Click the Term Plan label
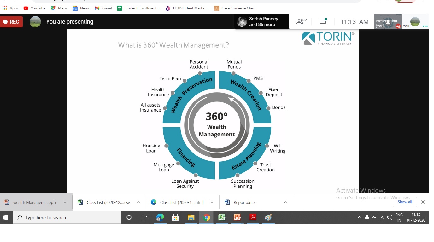Viewport: 434px width, 242px height. pyautogui.click(x=170, y=78)
